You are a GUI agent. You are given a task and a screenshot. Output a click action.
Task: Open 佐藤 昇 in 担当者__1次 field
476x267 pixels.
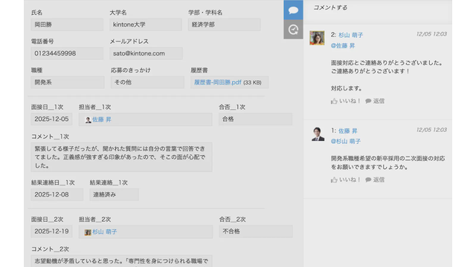(x=102, y=119)
